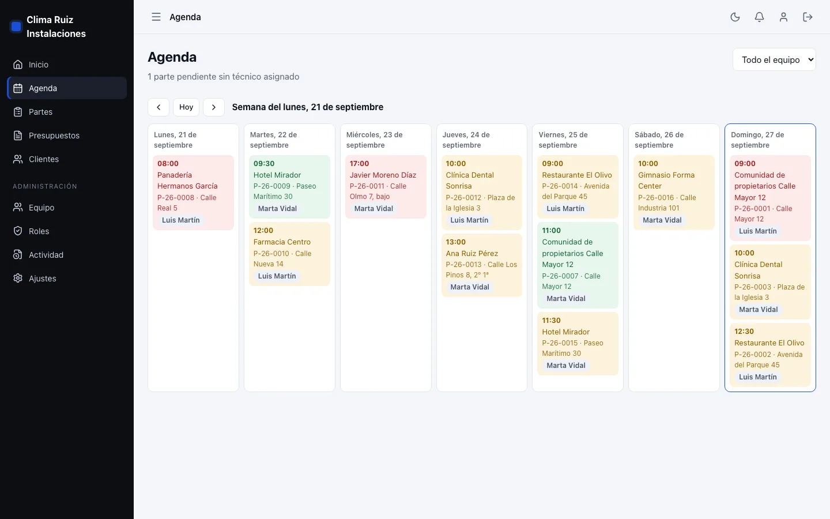Viewport: 830px width, 519px height.
Task: Go to next week chevron
Action: (214, 107)
